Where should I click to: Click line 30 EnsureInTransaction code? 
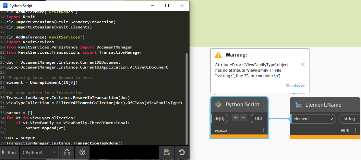[x=68, y=98]
